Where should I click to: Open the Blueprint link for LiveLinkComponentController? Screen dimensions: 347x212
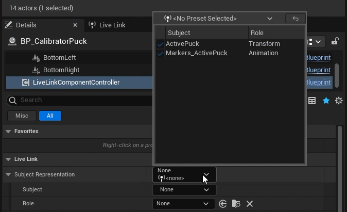pos(318,83)
